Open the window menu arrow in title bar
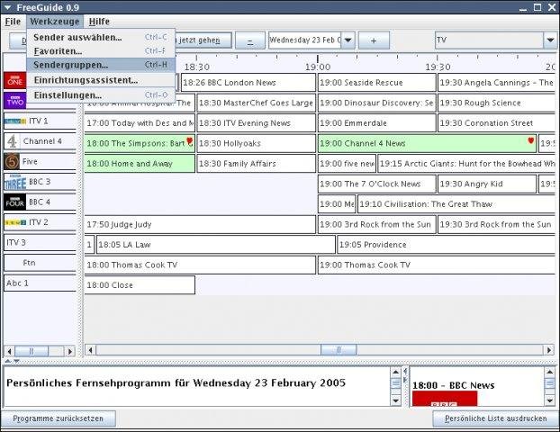Viewport: 560px width, 432px height. tap(7, 7)
